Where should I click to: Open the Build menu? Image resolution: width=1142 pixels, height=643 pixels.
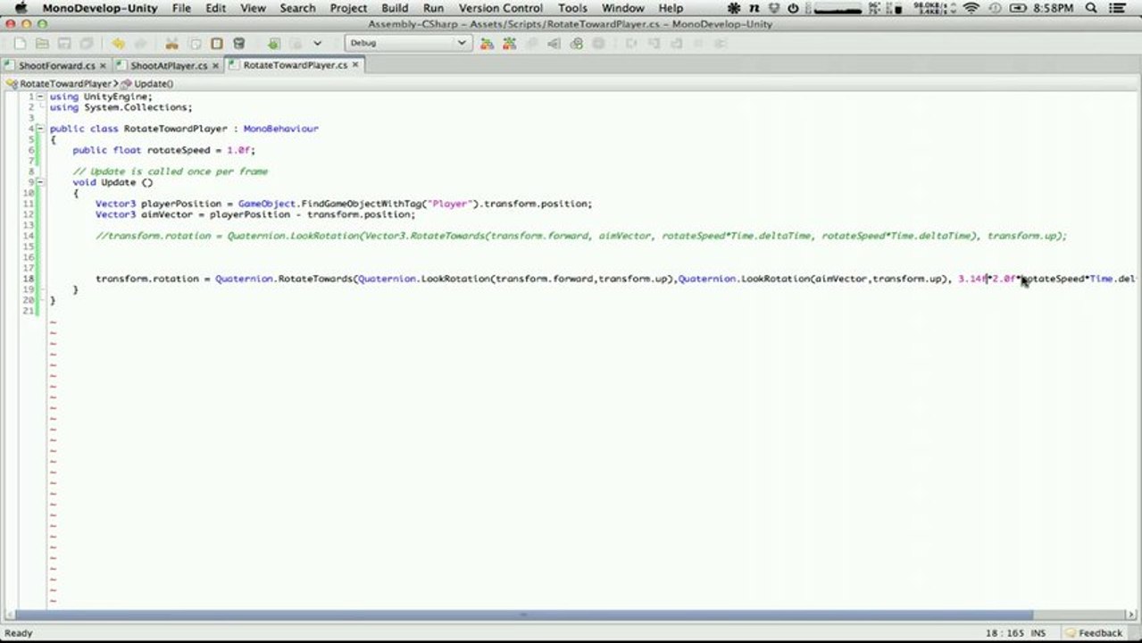pyautogui.click(x=395, y=8)
